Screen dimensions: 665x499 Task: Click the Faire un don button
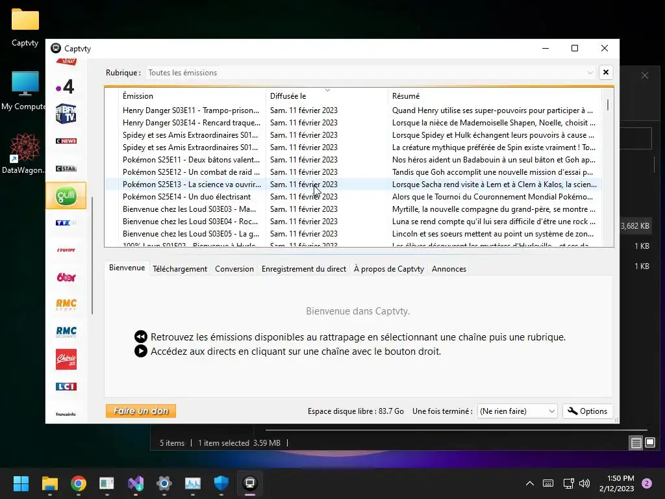pos(141,411)
